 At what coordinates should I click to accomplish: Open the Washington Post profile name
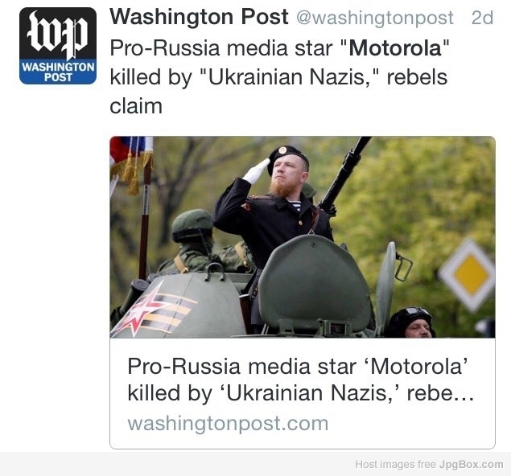[199, 17]
